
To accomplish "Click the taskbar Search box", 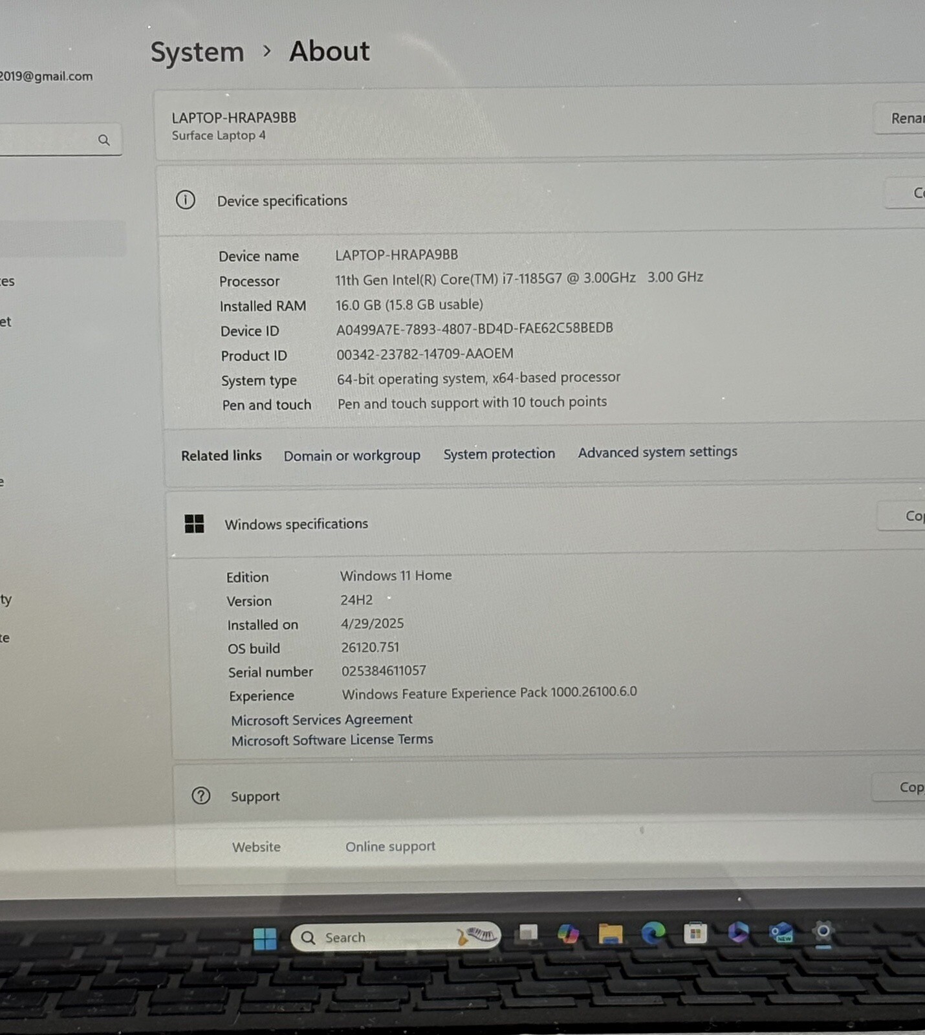I will [395, 937].
